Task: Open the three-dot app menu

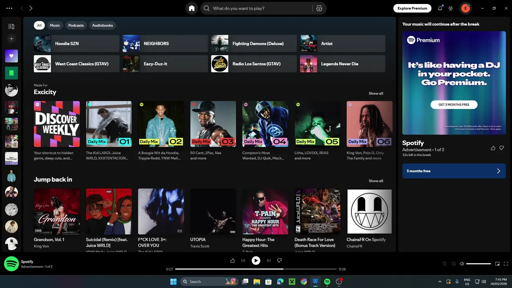Action: tap(10, 8)
